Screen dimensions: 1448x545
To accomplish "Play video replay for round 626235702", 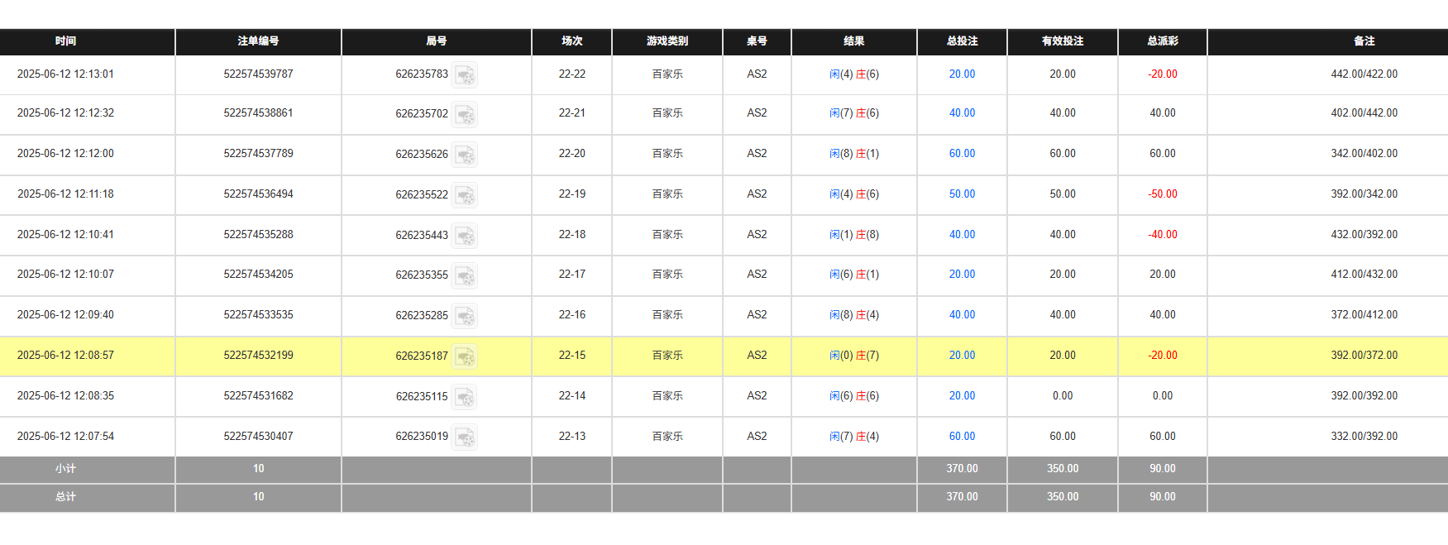I will [465, 114].
